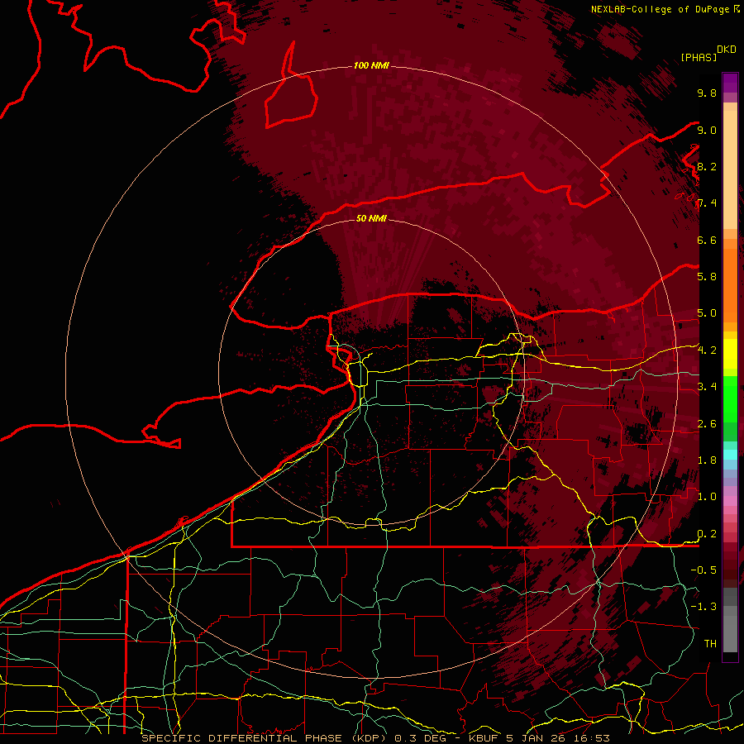Click the 8.2 value on color scale
The image size is (744, 744).
[x=707, y=166]
